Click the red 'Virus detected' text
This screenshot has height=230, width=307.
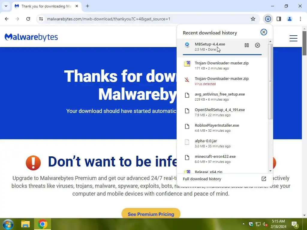(205, 84)
